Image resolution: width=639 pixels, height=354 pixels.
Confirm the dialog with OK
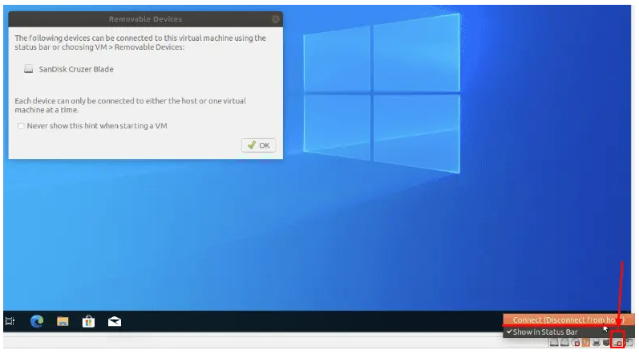pos(259,145)
